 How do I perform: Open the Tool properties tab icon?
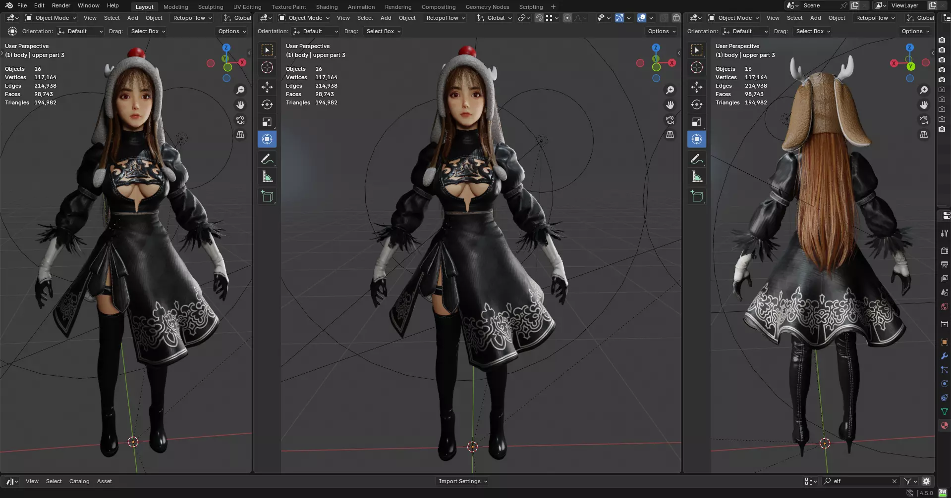tap(945, 233)
